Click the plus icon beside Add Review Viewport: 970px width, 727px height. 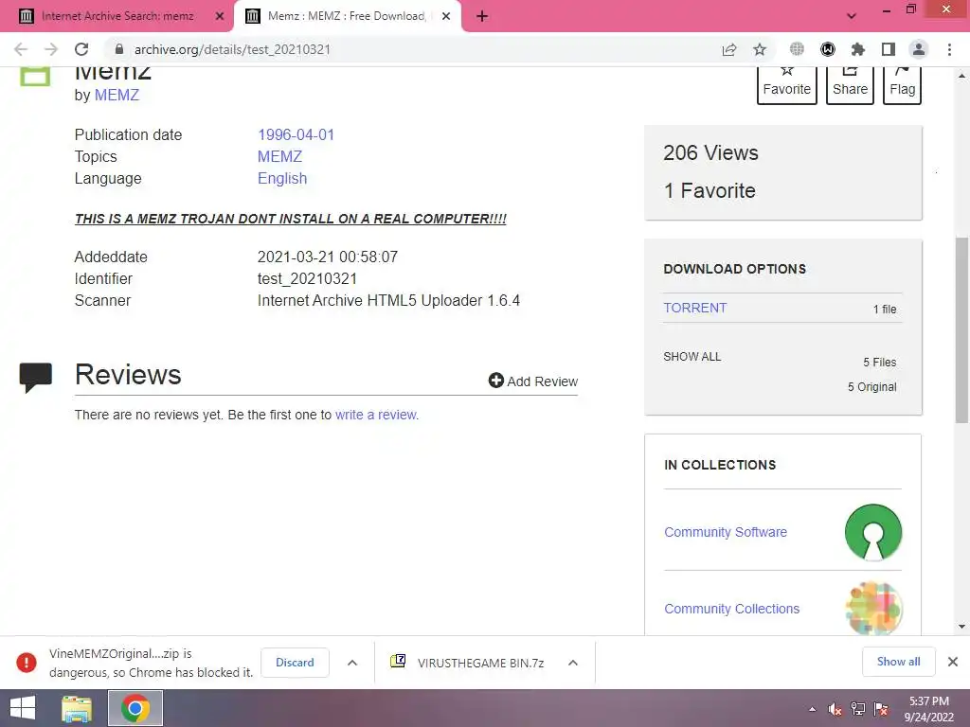click(x=495, y=381)
